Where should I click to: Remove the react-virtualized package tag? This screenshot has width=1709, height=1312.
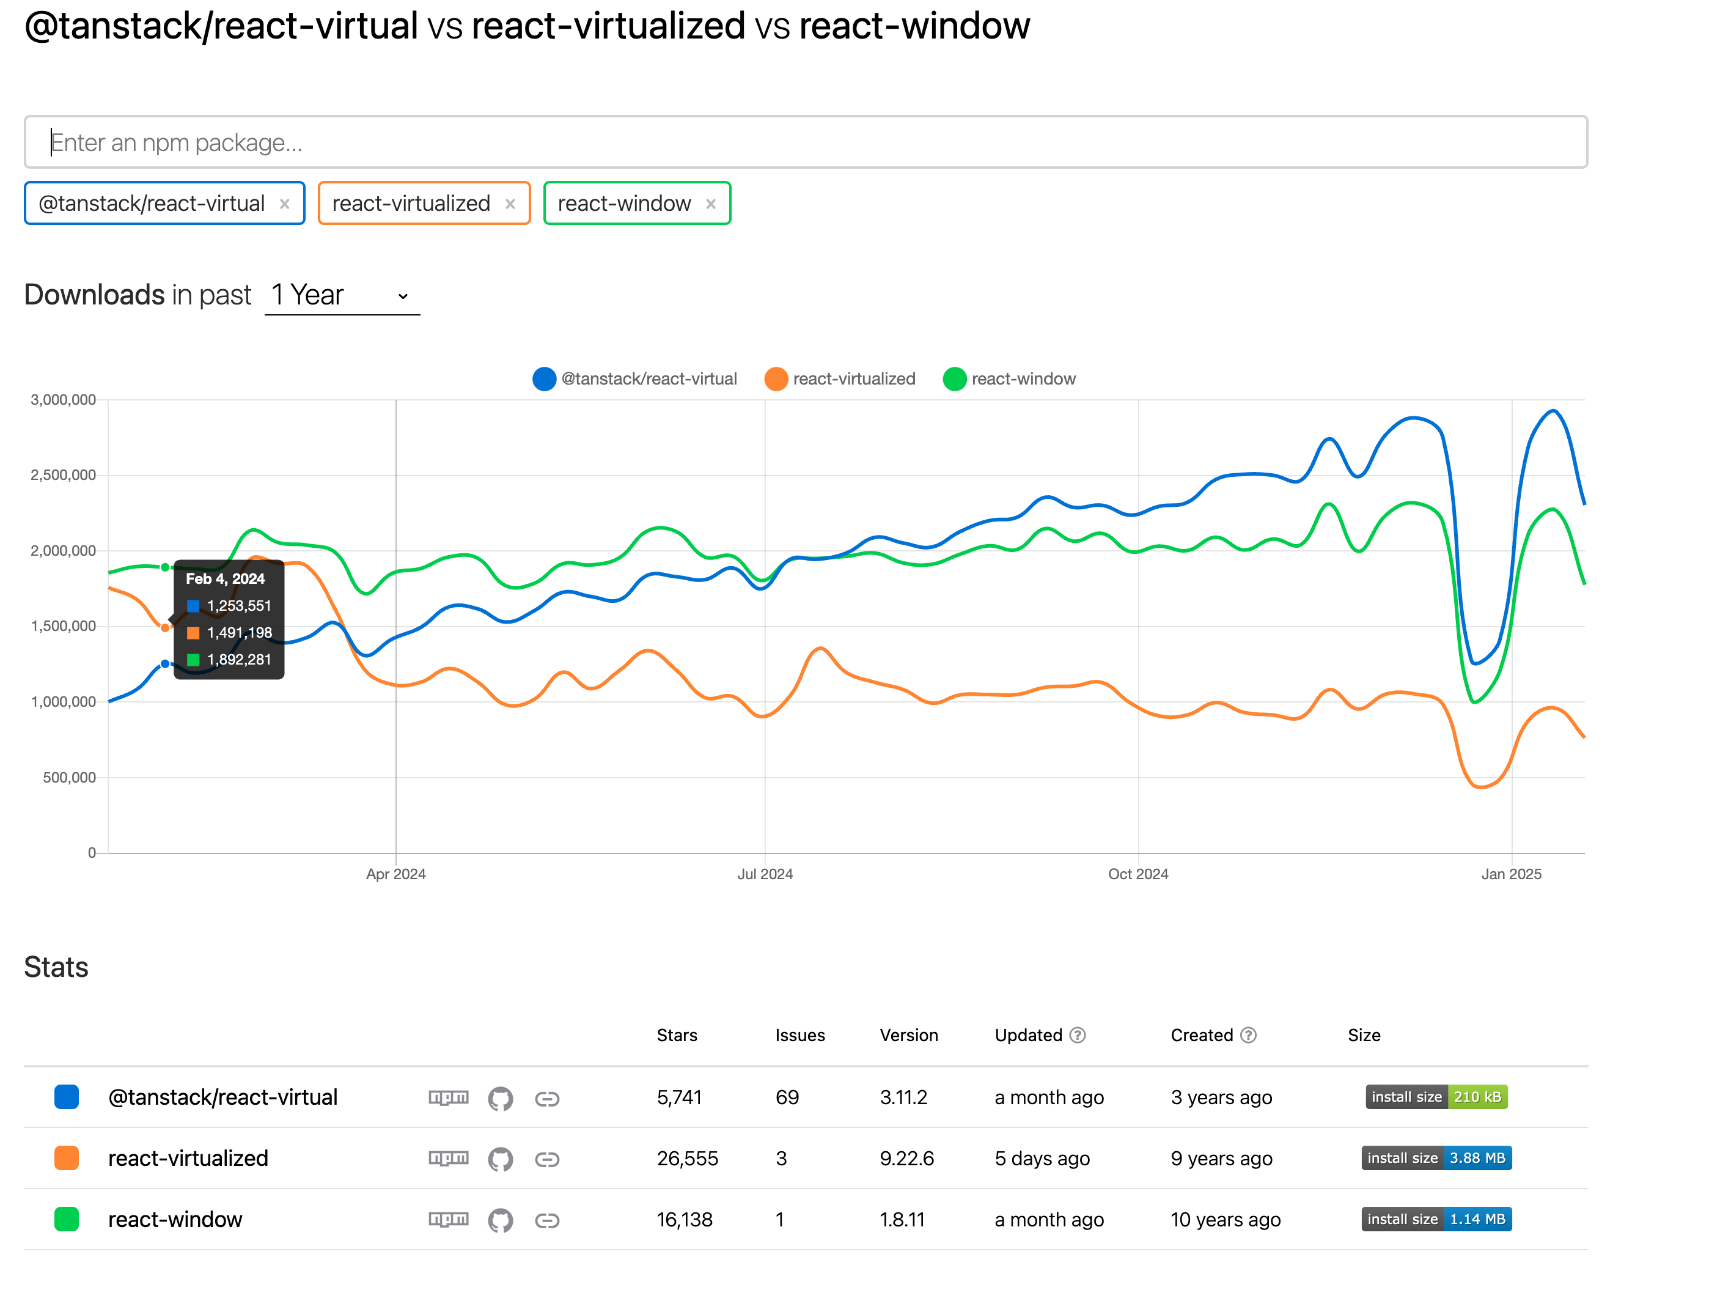click(510, 204)
